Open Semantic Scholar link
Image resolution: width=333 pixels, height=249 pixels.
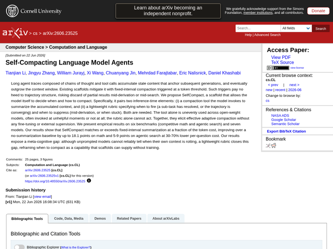[285, 124]
